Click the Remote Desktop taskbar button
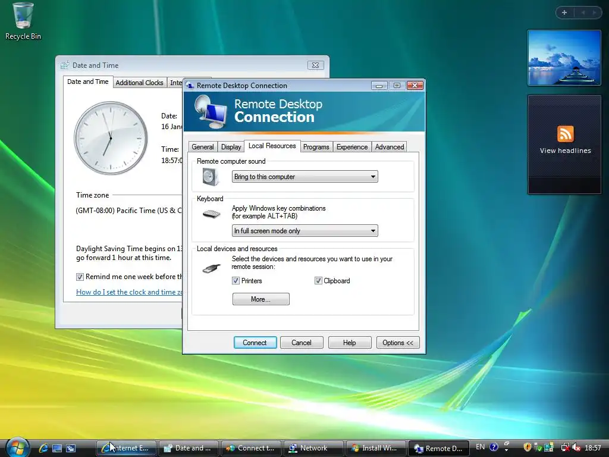Viewport: 609px width, 457px height. [x=438, y=448]
